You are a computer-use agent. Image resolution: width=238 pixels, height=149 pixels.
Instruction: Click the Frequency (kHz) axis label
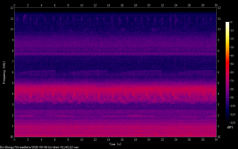tap(4, 73)
